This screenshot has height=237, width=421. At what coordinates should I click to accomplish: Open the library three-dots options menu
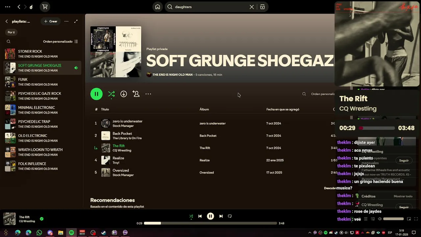[66, 21]
